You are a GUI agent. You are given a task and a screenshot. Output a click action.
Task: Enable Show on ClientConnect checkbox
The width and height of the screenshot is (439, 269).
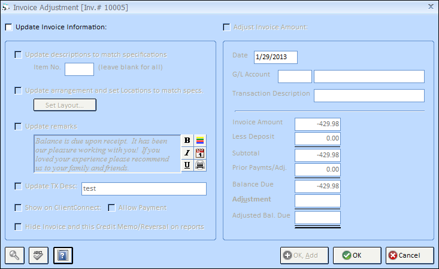(x=18, y=208)
